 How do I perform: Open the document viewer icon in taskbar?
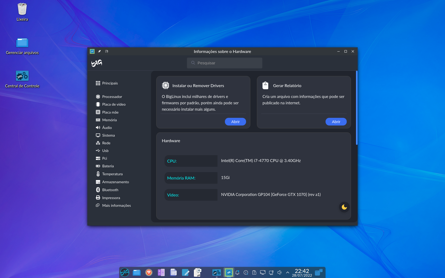(173, 272)
